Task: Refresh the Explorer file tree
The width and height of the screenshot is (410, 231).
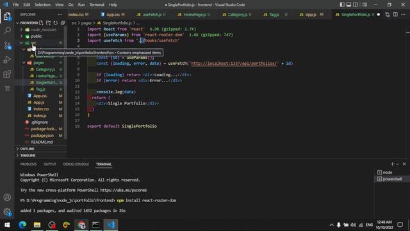Action: pyautogui.click(x=56, y=23)
